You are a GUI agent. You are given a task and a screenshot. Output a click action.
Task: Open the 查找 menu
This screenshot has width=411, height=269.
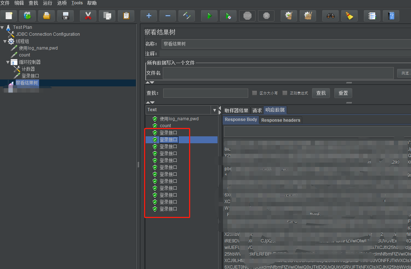(x=33, y=3)
